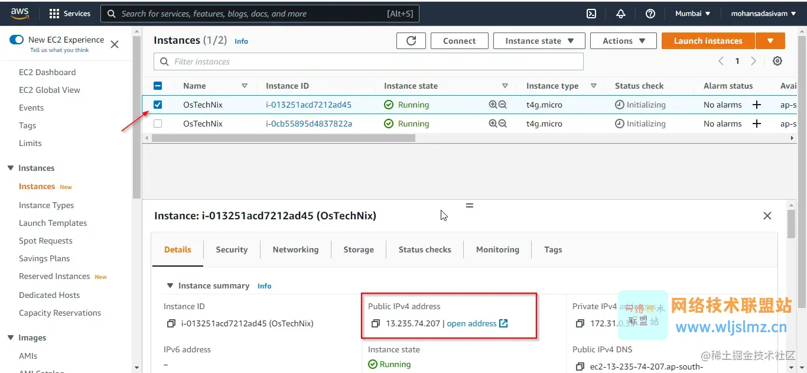
Task: Click the sidebar vertical scrollbar
Action: tap(137, 118)
